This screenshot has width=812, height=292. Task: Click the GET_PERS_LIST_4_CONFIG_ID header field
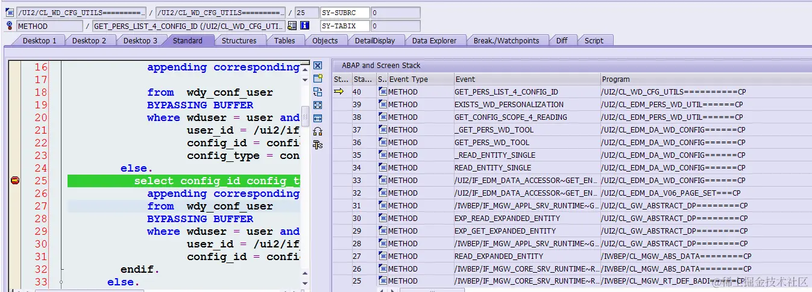pyautogui.click(x=189, y=26)
